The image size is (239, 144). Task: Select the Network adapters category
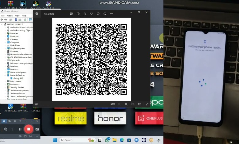[x=18, y=72]
